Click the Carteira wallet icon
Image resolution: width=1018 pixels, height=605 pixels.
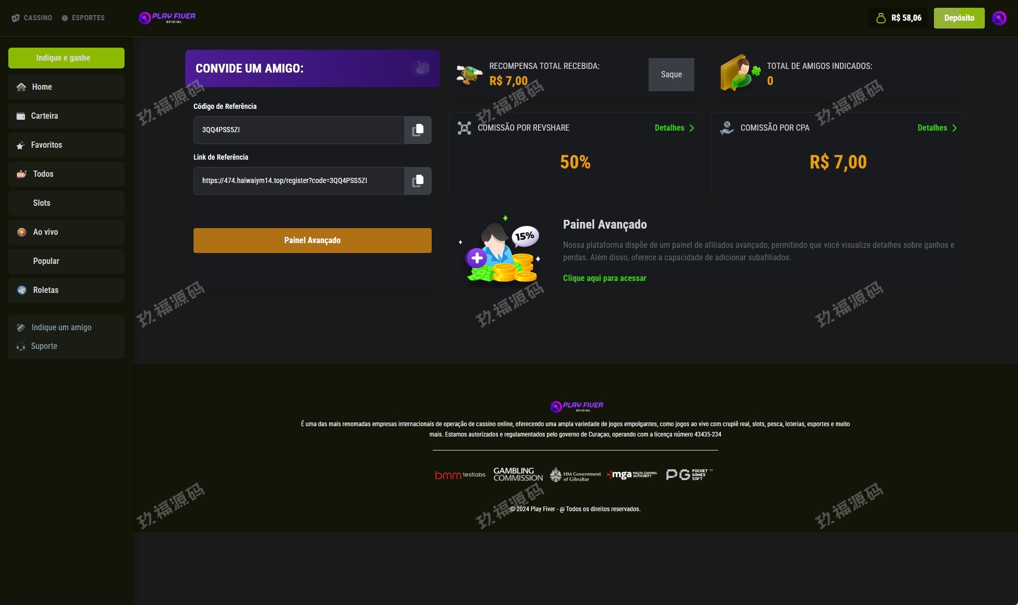tap(21, 116)
